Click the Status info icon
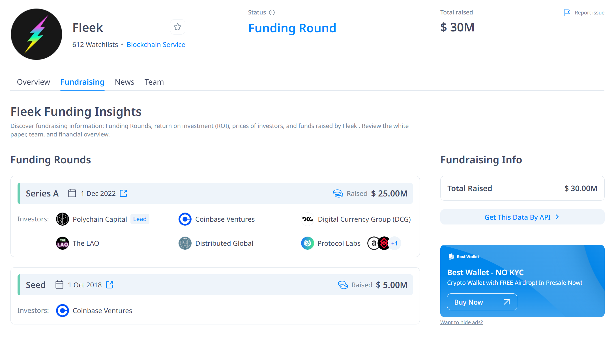616x340 pixels. [x=272, y=12]
